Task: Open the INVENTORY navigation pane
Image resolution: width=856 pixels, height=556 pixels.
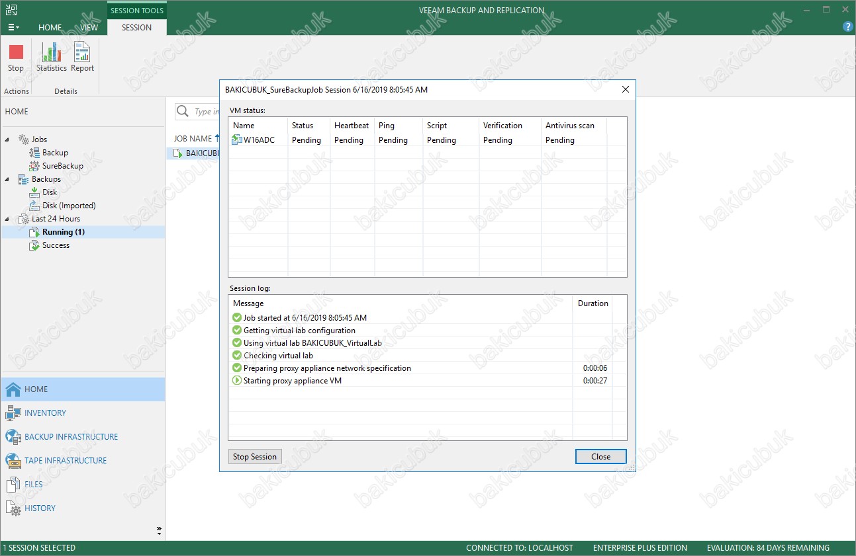Action: pos(83,413)
